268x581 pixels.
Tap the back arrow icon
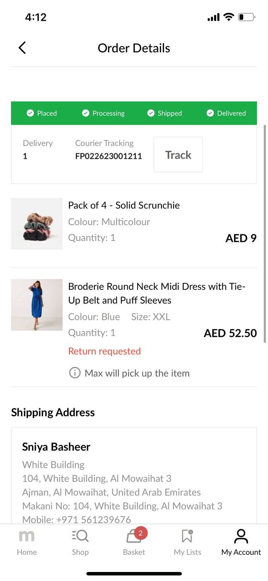coord(22,48)
